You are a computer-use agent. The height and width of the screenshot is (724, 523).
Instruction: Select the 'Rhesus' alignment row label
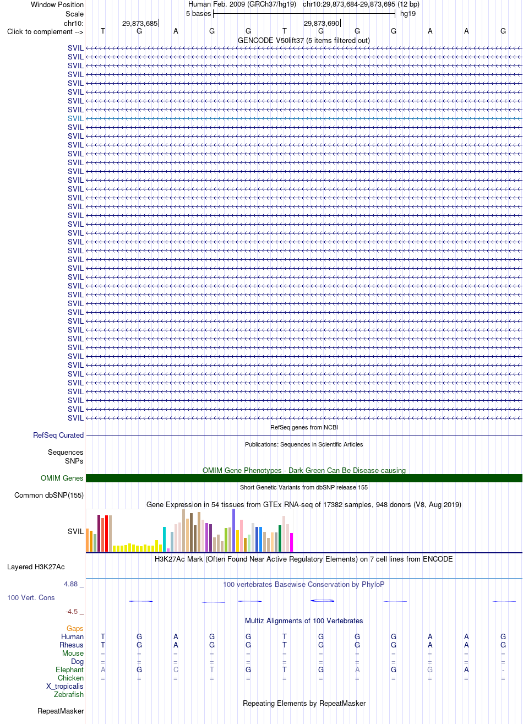click(72, 645)
